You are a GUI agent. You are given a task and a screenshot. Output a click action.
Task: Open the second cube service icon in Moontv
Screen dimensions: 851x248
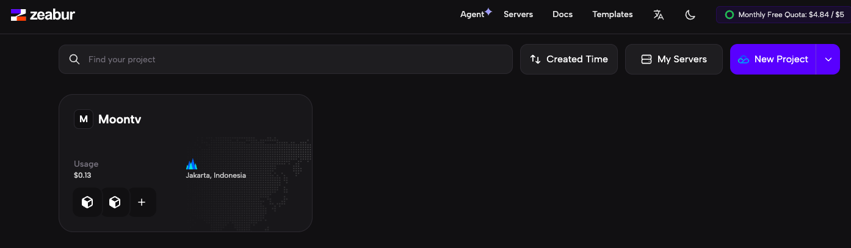[x=115, y=202]
